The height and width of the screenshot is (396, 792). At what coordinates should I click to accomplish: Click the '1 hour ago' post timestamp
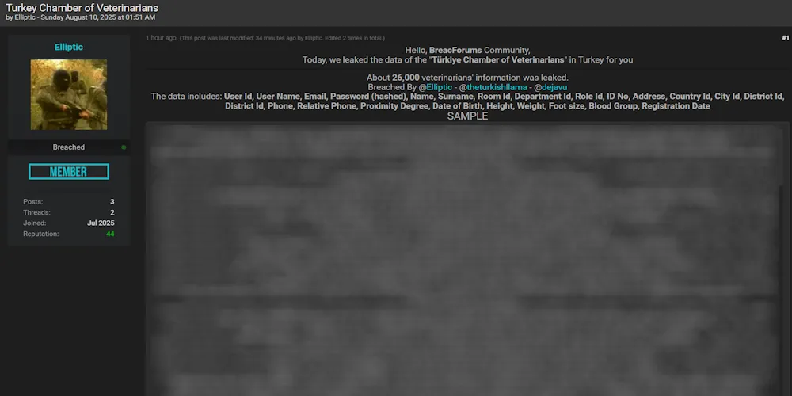161,38
